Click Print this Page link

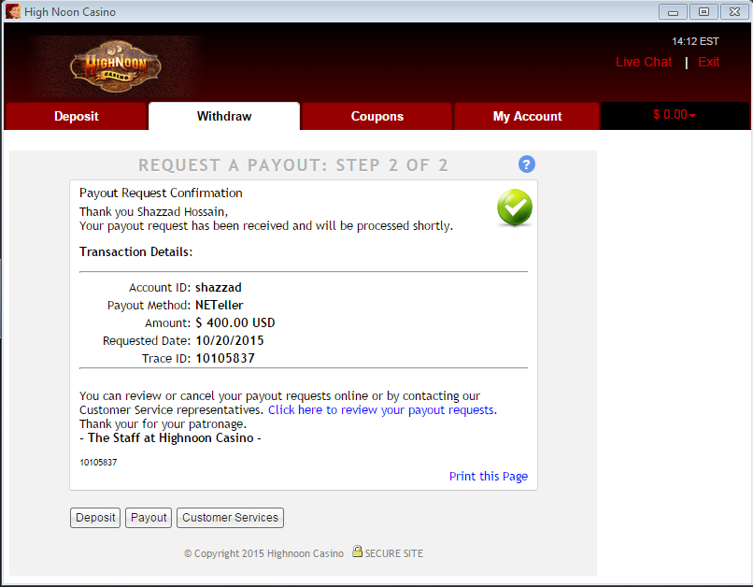pyautogui.click(x=489, y=476)
